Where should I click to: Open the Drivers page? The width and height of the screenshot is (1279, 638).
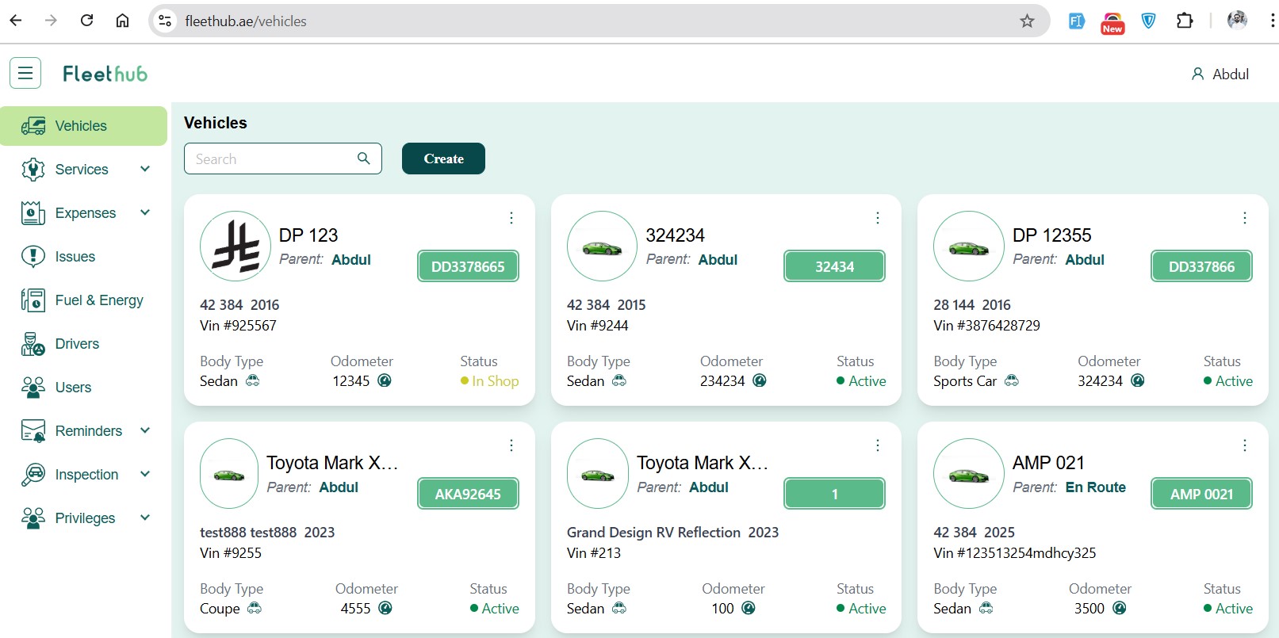point(77,344)
